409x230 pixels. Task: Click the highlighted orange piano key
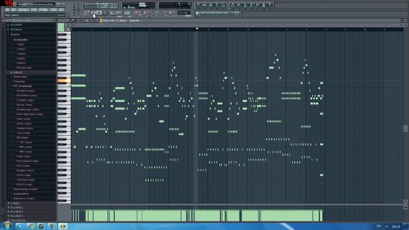[x=64, y=80]
